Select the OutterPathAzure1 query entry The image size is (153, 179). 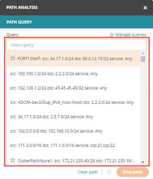click(x=73, y=161)
